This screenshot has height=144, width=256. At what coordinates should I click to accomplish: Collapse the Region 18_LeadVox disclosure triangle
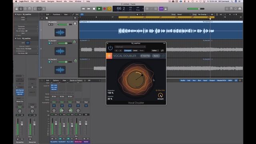pos(16,14)
